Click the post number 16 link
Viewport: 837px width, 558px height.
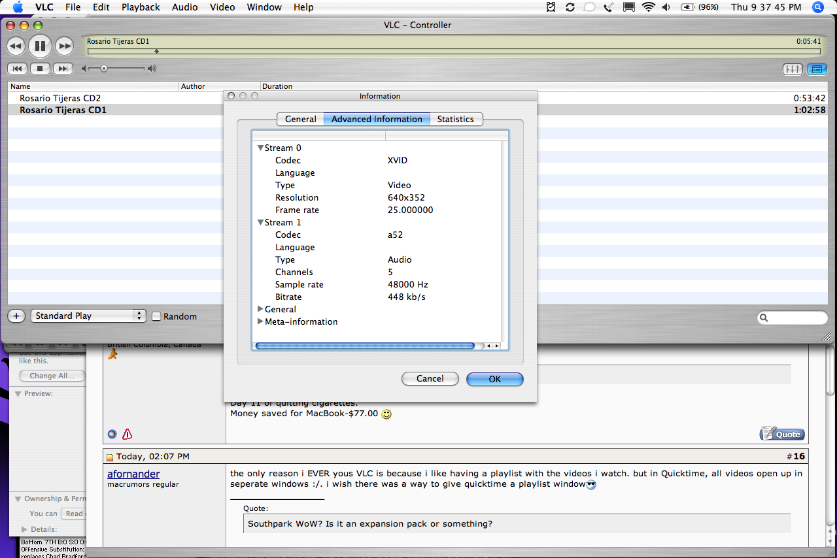[x=799, y=456]
